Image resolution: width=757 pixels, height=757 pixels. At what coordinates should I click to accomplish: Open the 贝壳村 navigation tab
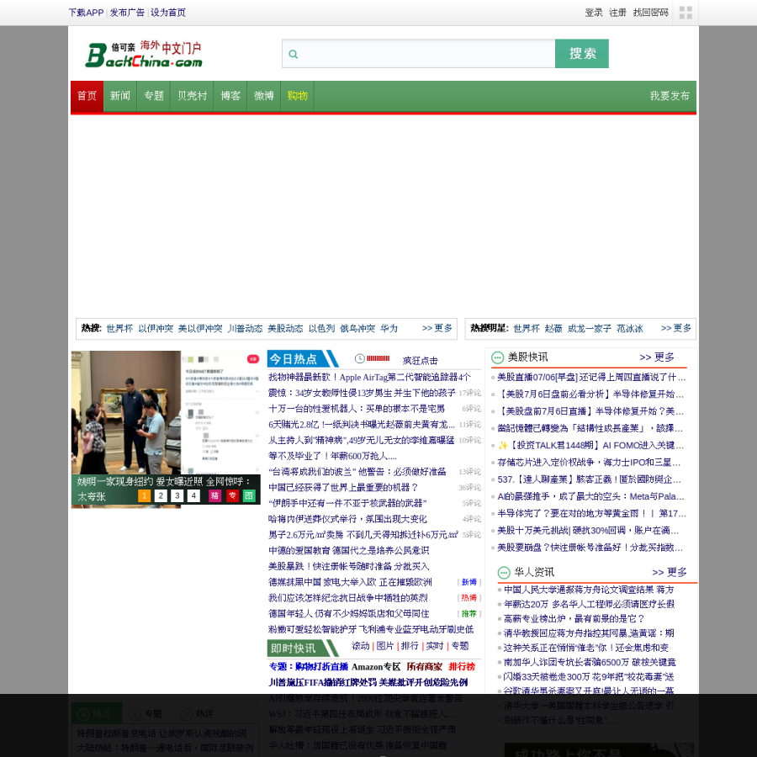tap(192, 96)
